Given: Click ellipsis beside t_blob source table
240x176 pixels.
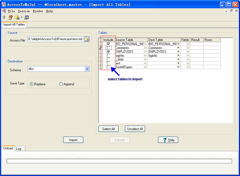Looking at the screenshot, I should [145, 59].
